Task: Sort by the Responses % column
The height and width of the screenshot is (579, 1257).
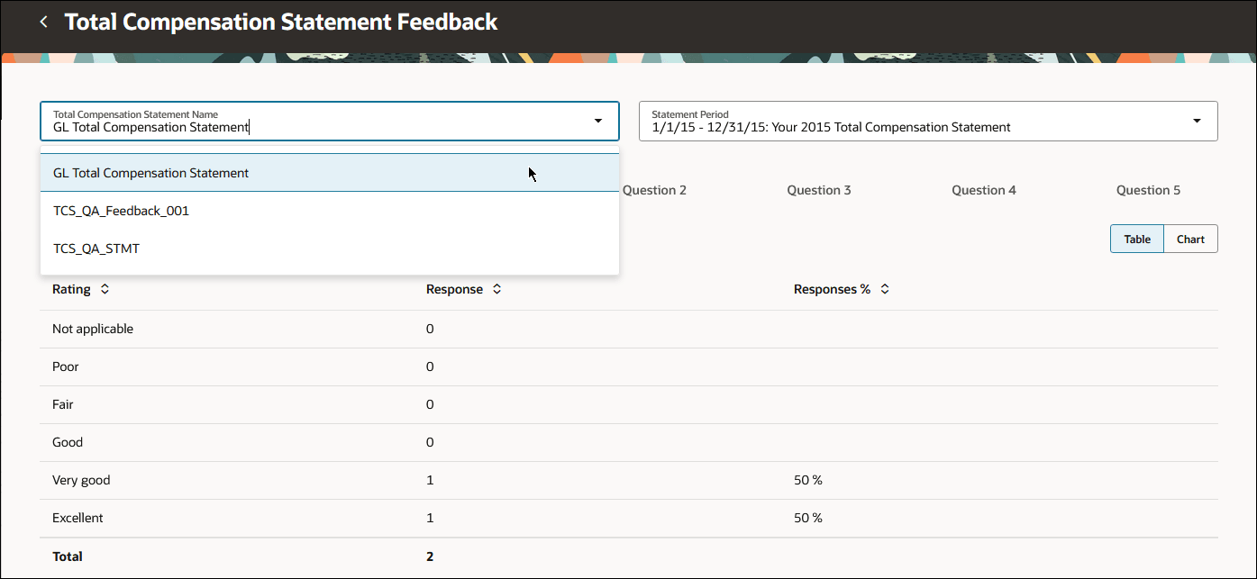Action: 884,289
